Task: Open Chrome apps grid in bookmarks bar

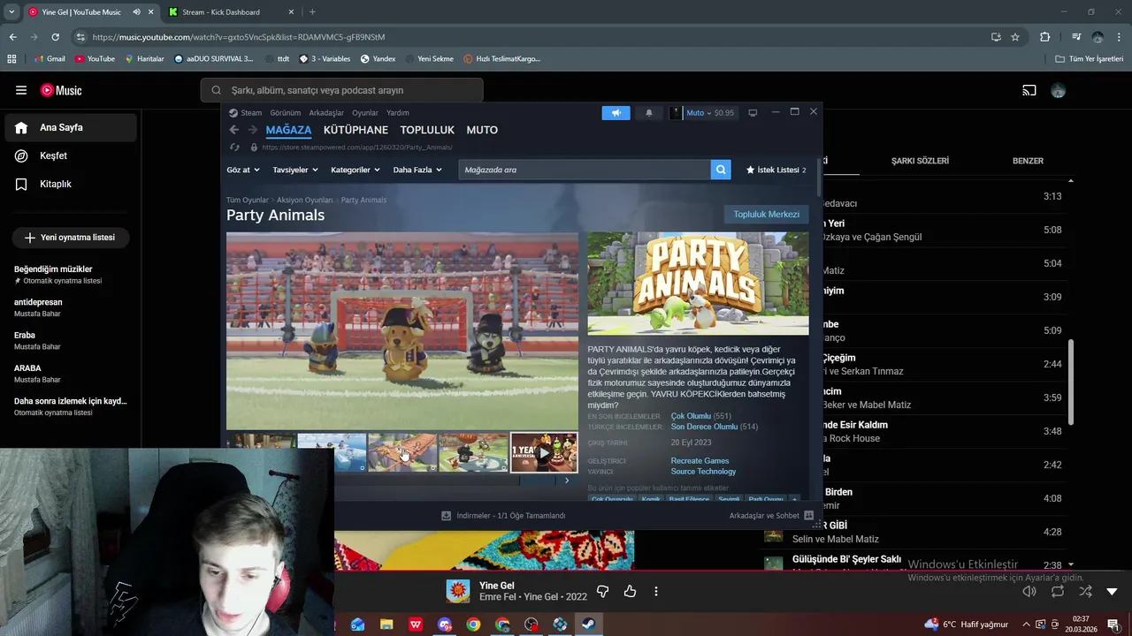Action: (x=11, y=58)
